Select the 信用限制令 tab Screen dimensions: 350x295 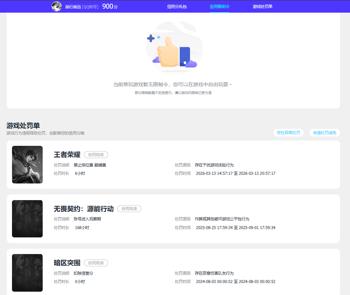220,7
